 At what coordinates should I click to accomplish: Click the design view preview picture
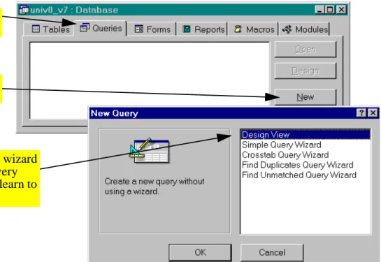click(x=149, y=151)
